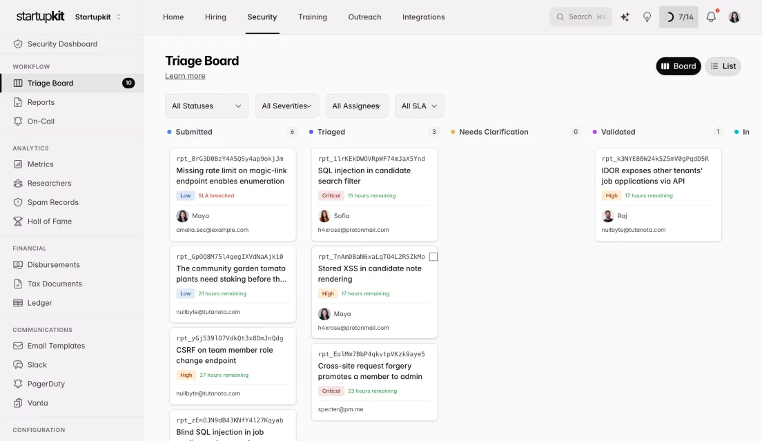Click the 7/14 progress indicator
762x441 pixels.
(678, 17)
